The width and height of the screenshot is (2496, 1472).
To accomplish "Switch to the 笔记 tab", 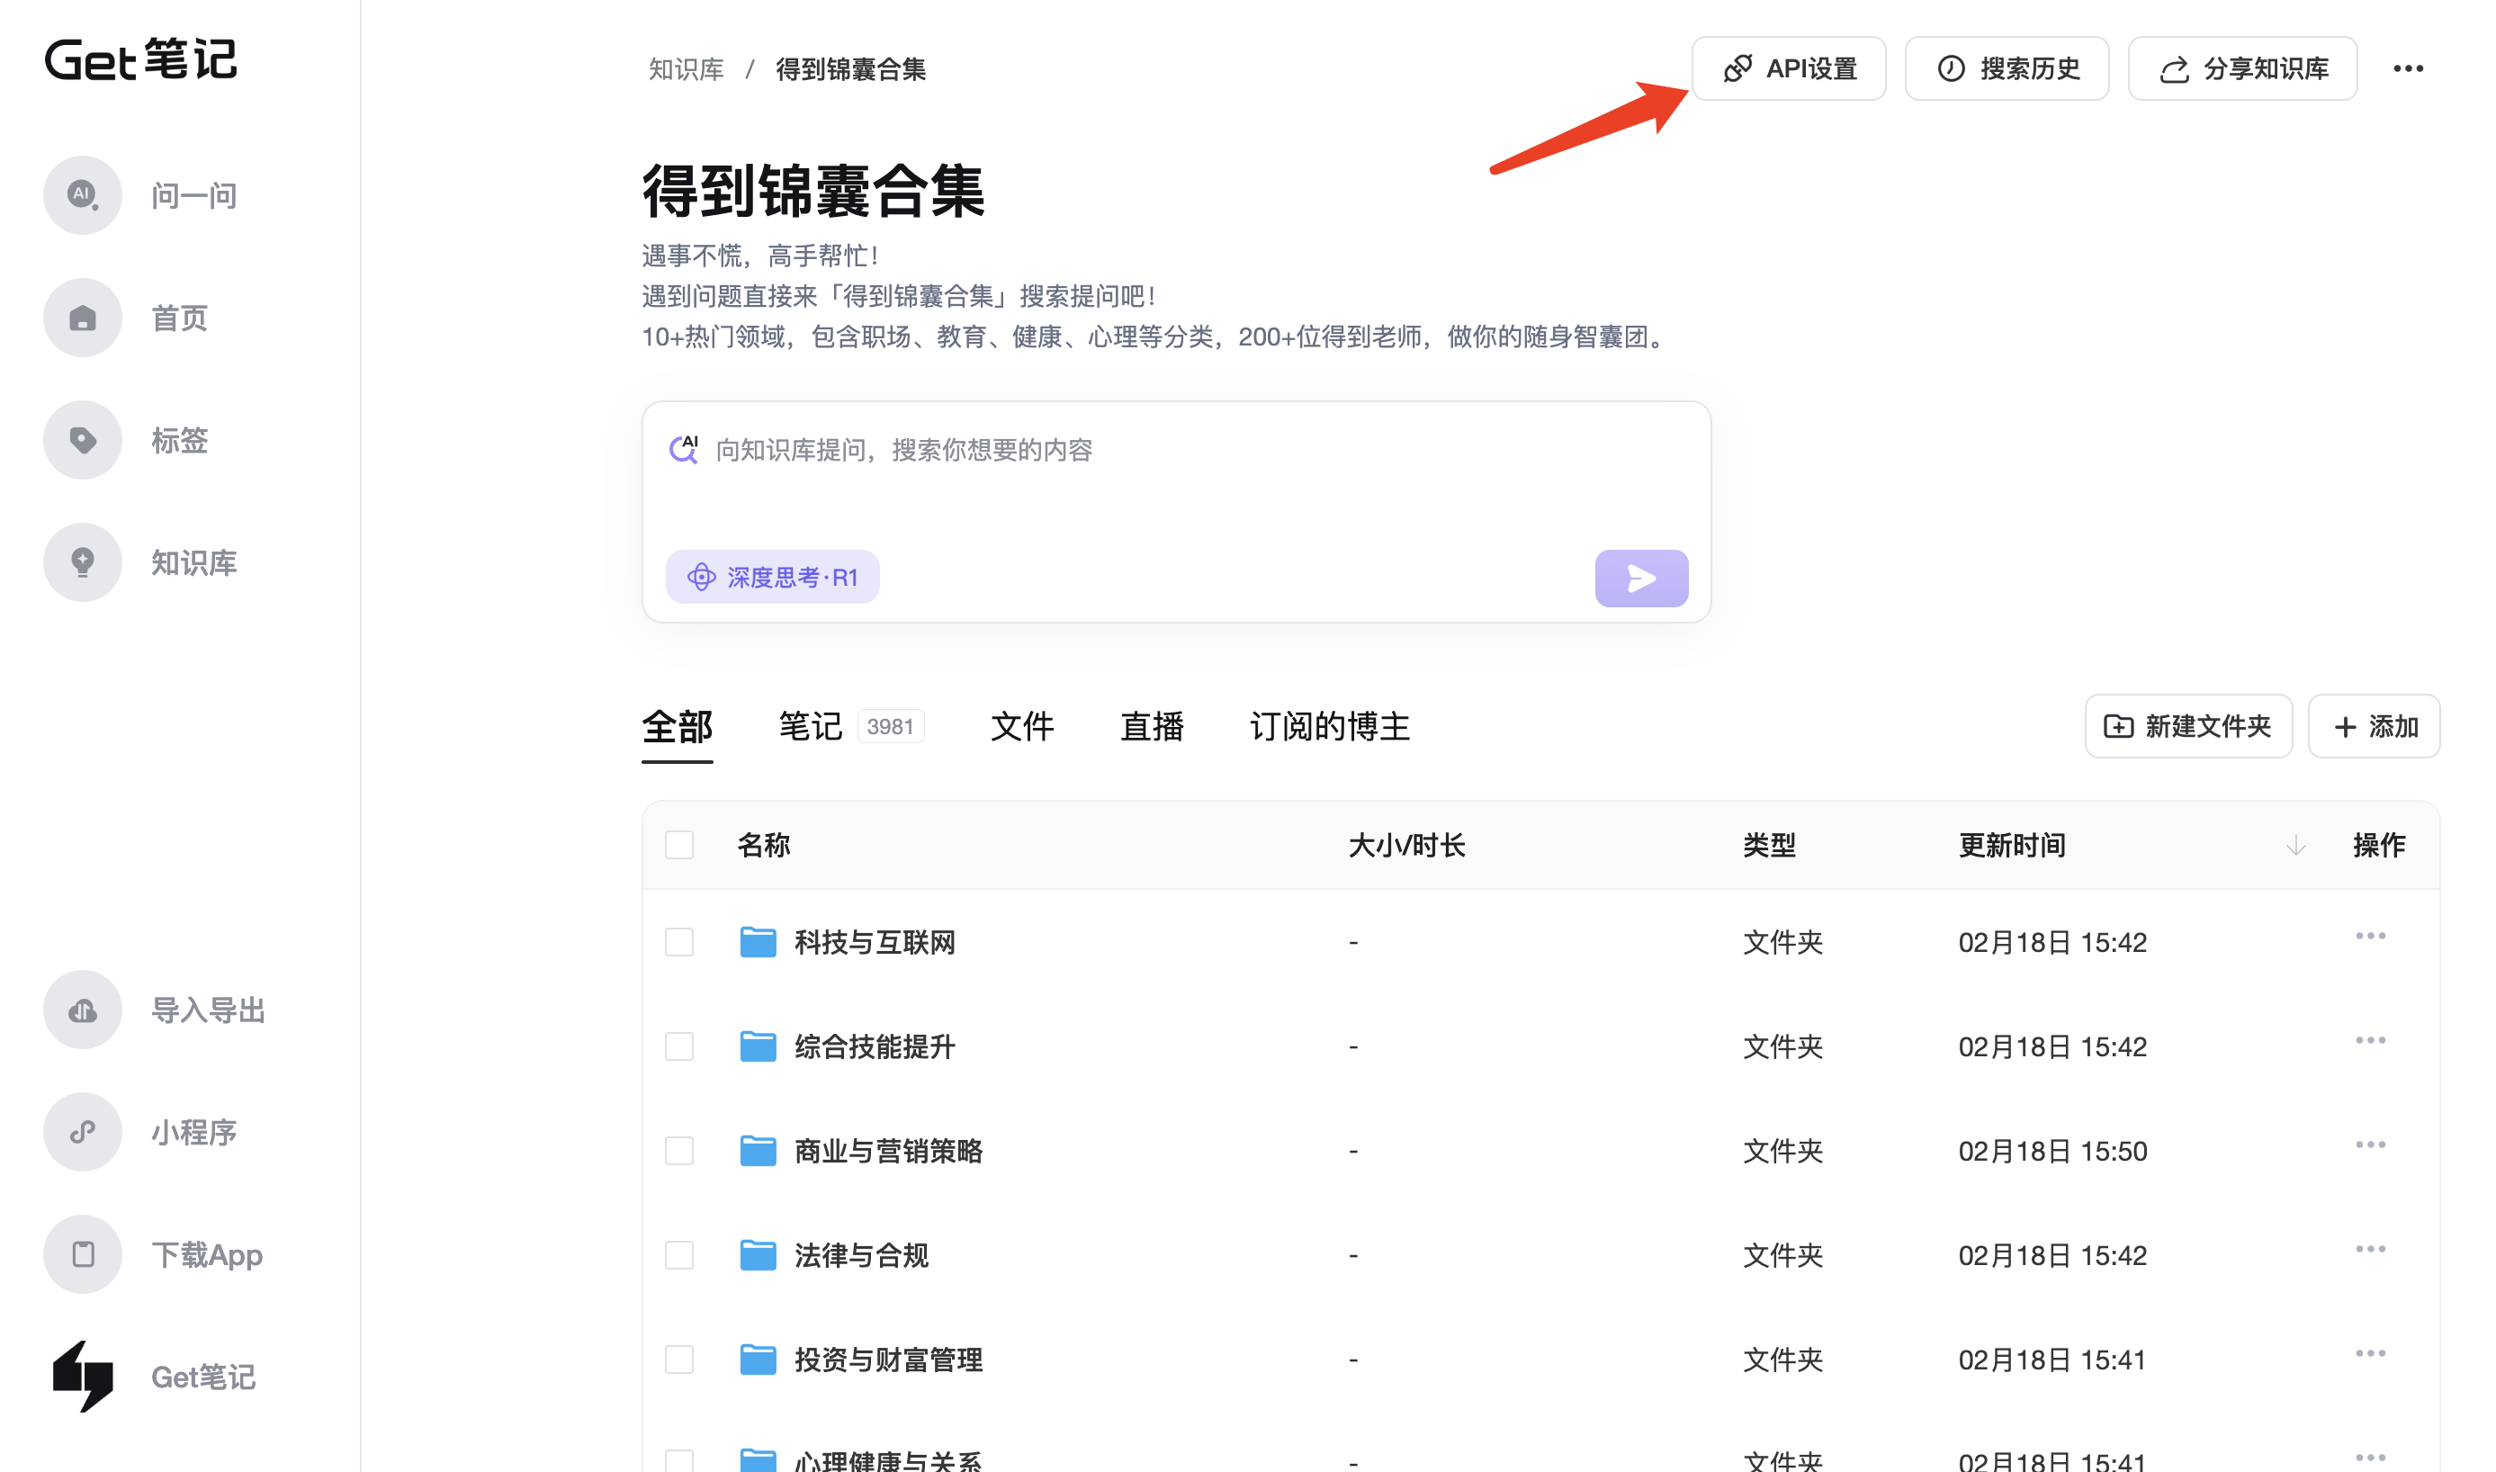I will tap(810, 727).
